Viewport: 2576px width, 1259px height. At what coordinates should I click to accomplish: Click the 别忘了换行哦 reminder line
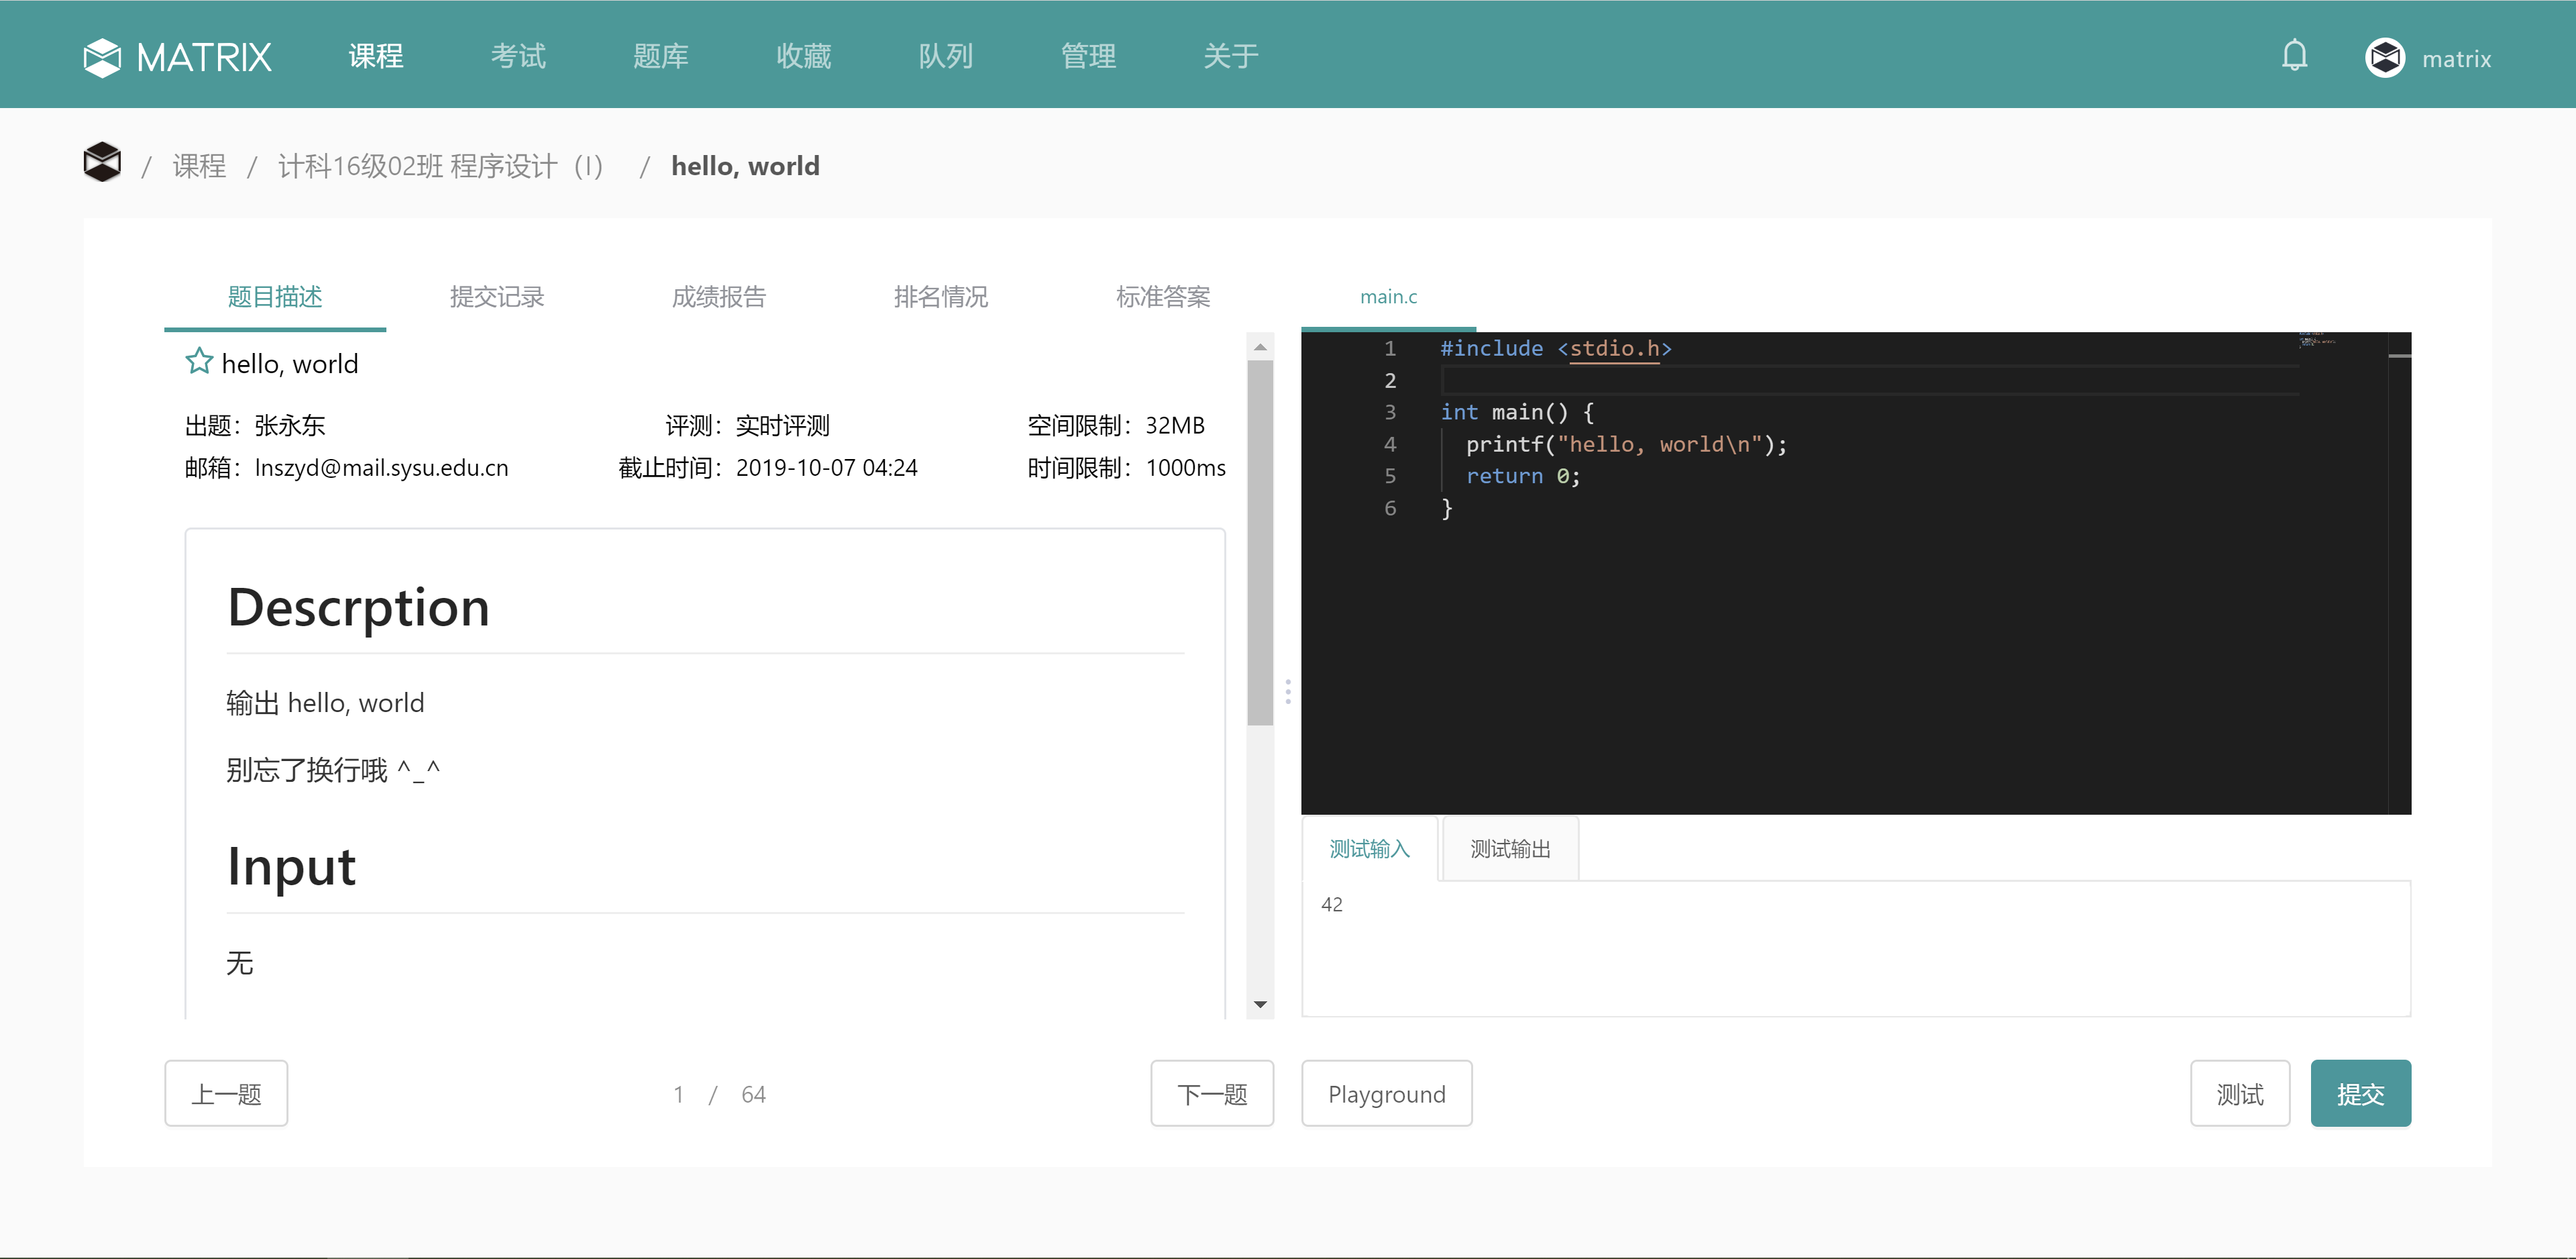click(x=333, y=770)
